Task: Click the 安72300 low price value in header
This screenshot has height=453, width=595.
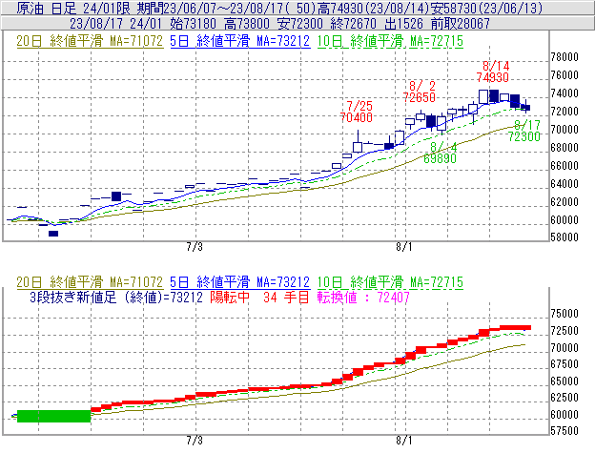Action: 300,24
